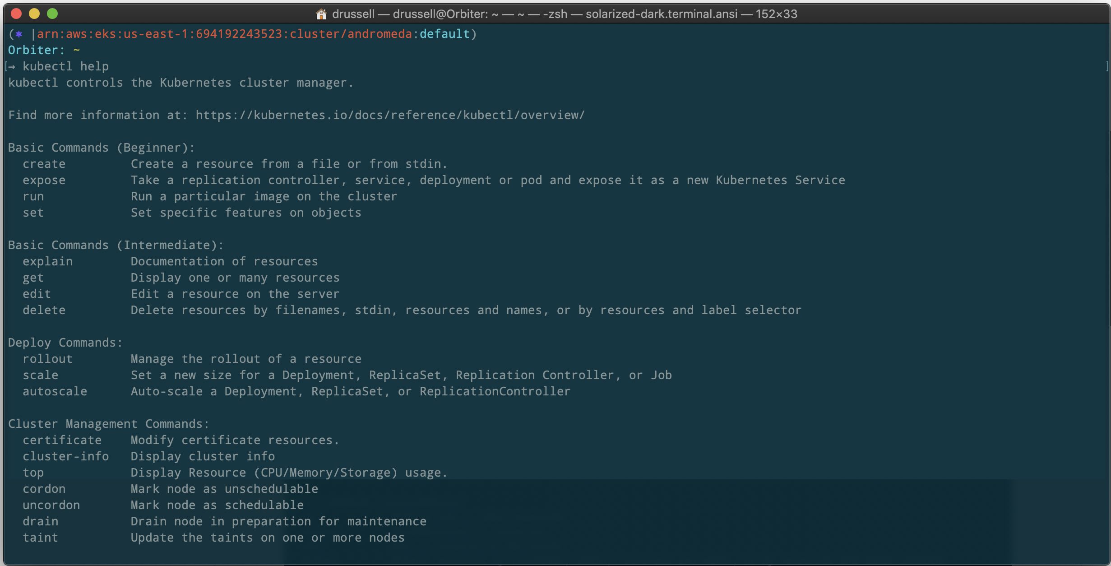
Task: Minimize the terminal using yellow button
Action: point(34,14)
